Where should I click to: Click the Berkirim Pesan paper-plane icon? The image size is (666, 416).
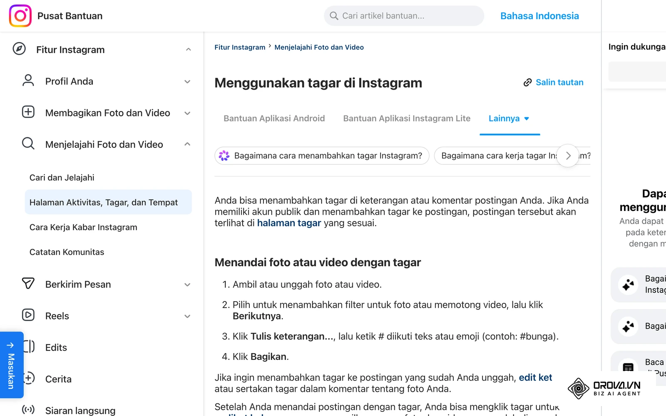click(28, 284)
